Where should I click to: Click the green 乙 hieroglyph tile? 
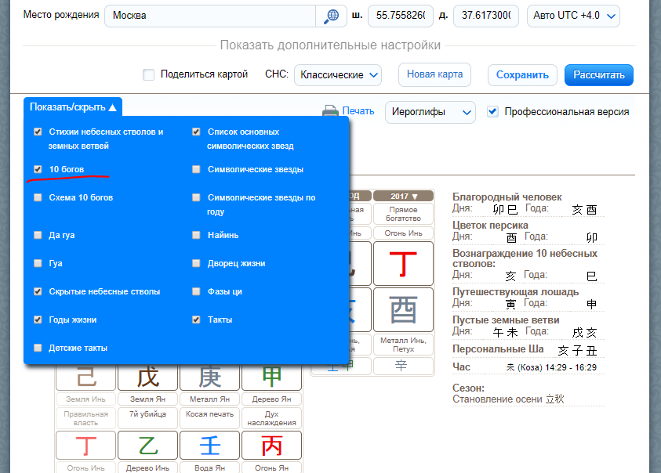point(147,446)
